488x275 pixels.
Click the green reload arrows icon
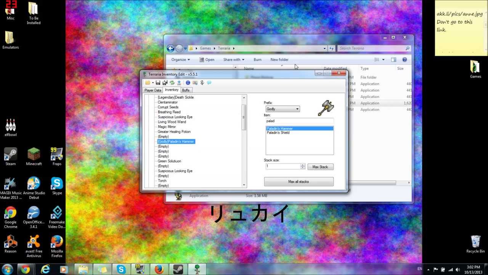coord(172,82)
